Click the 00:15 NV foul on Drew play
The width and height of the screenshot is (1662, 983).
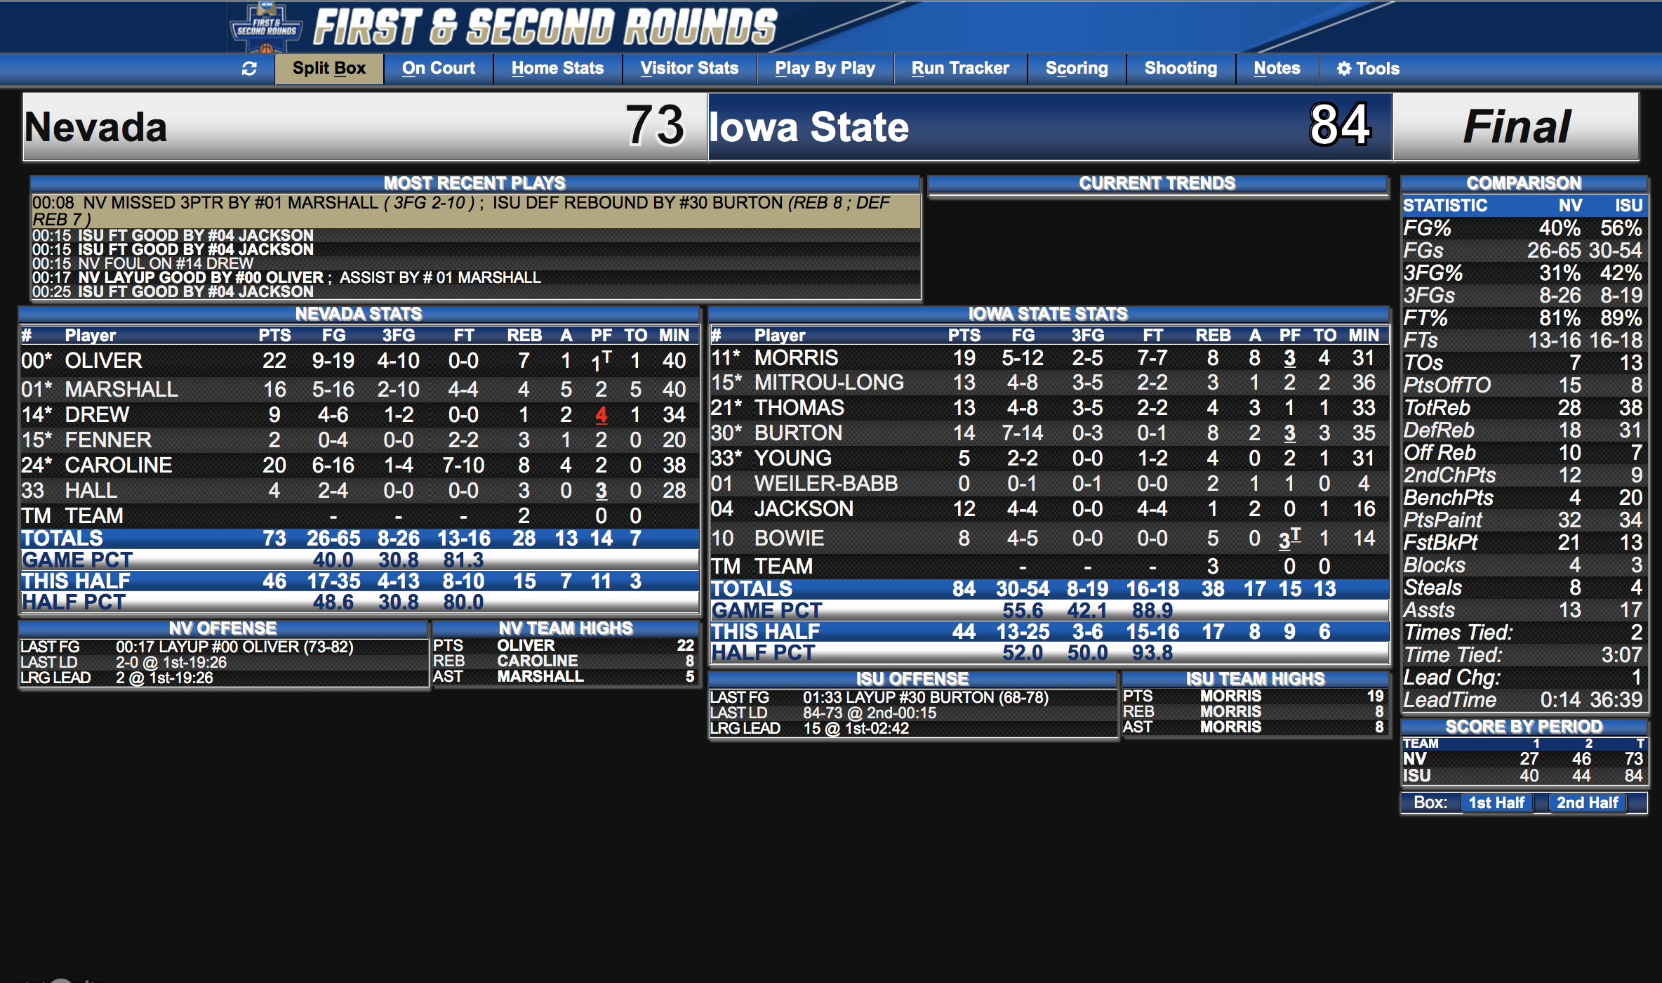(475, 264)
